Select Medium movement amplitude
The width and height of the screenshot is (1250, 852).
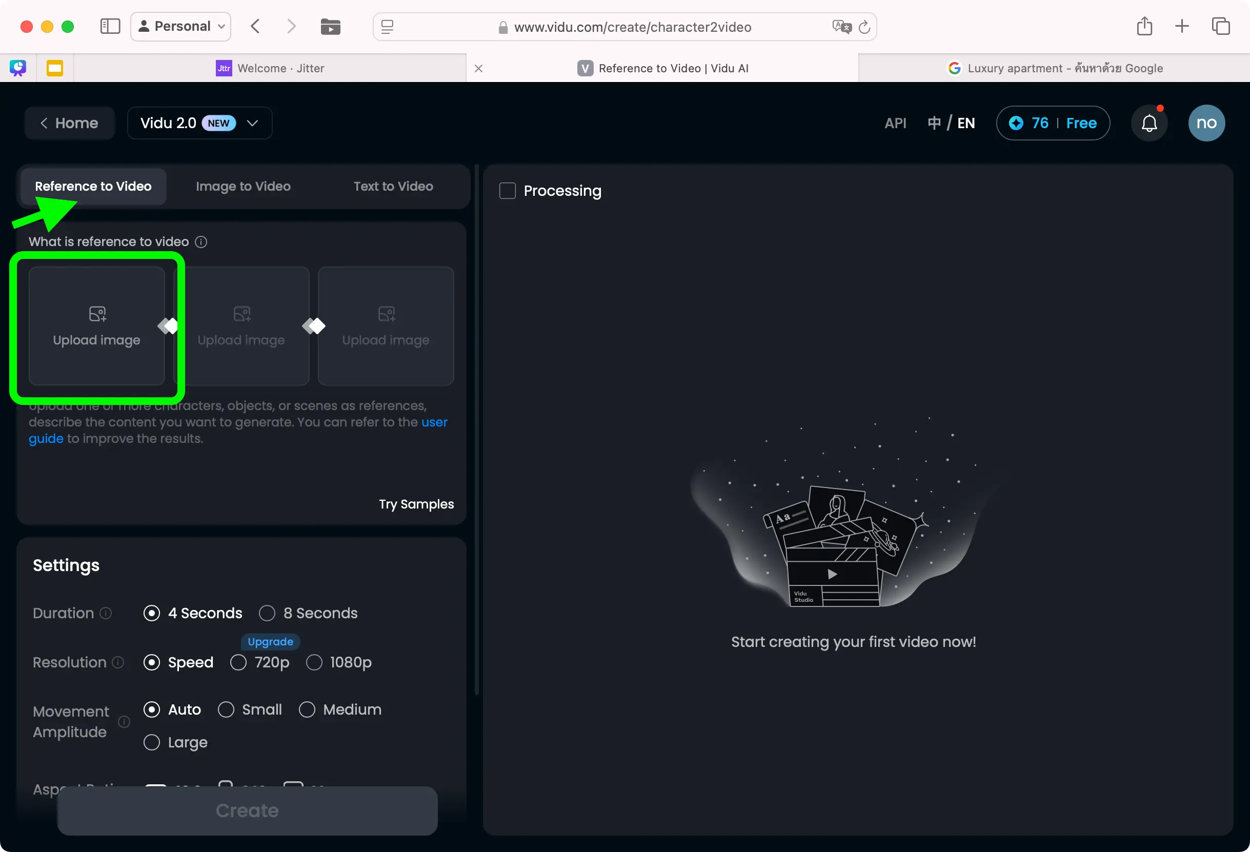click(307, 709)
